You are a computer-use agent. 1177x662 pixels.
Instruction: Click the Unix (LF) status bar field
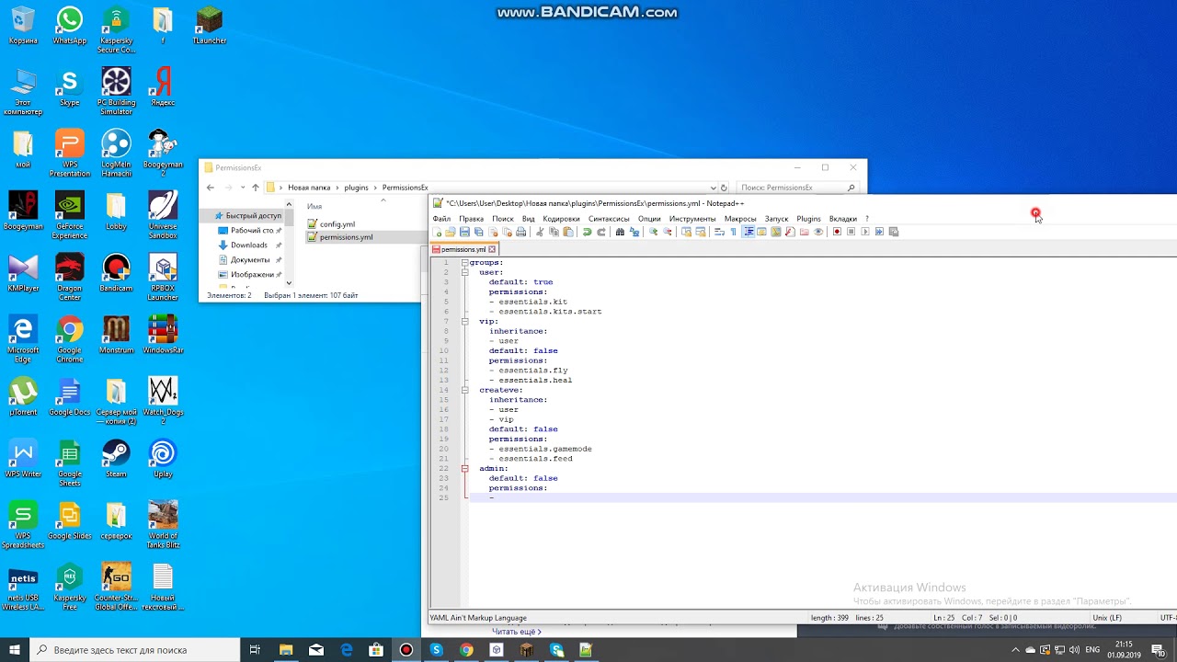click(x=1106, y=618)
